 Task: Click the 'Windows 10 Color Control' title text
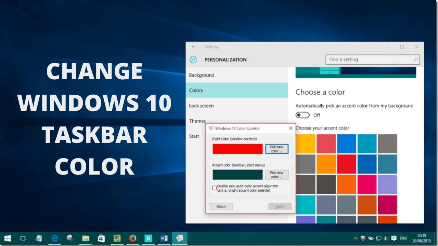pos(237,128)
